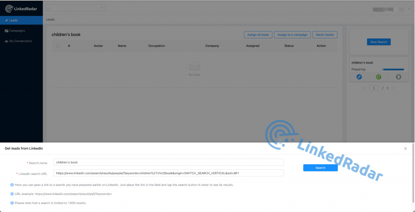Click the info icon beside URL example hint
This screenshot has height=212, width=415.
coord(12,194)
